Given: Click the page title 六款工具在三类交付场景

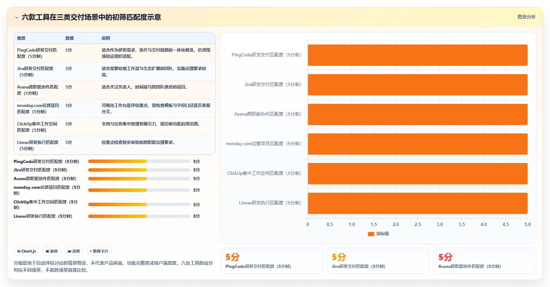Looking at the screenshot, I should pos(91,17).
